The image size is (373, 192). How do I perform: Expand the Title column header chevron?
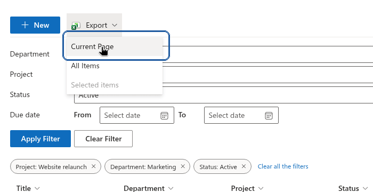(x=37, y=188)
